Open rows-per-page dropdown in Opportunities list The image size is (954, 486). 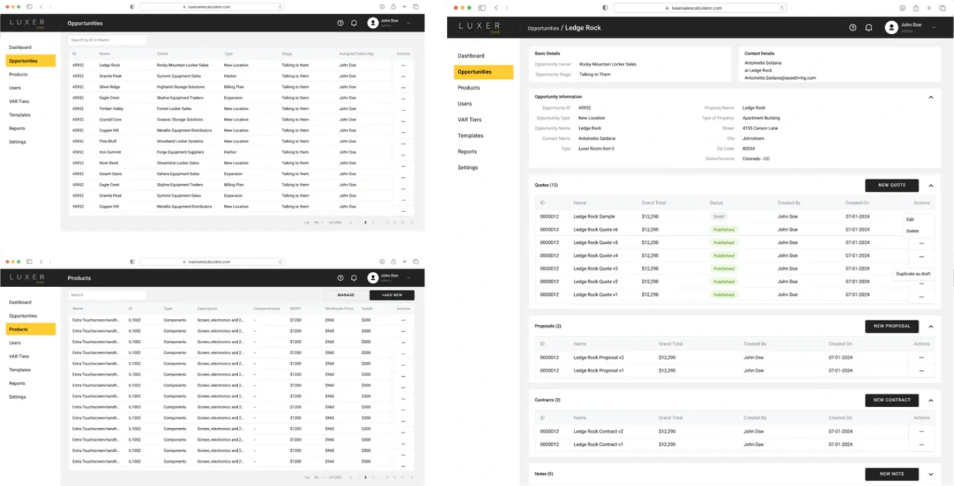(318, 222)
